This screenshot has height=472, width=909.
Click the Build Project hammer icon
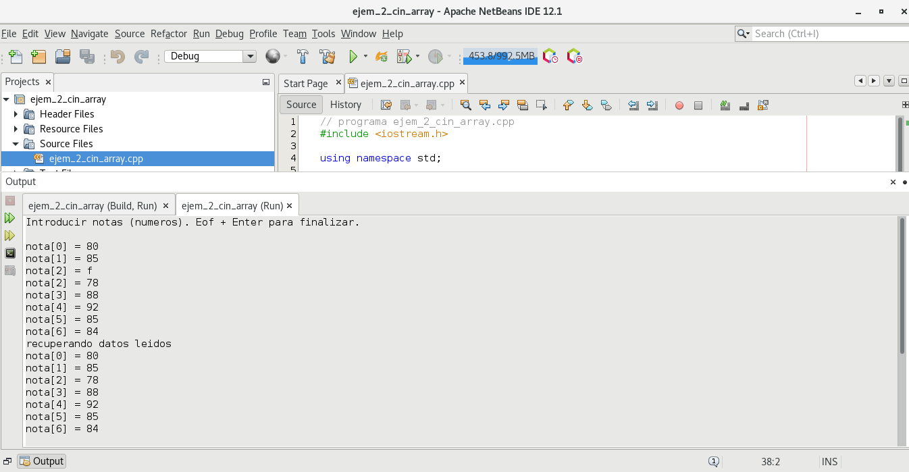coord(303,57)
